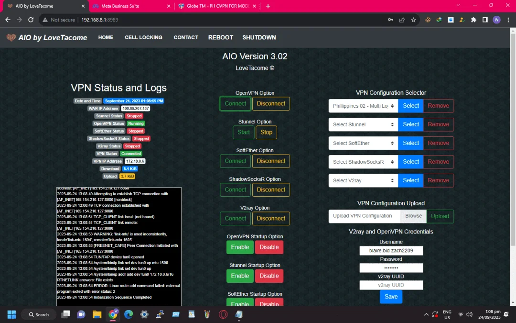Click the v2ray UUID input field
The height and width of the screenshot is (323, 516).
(x=391, y=285)
